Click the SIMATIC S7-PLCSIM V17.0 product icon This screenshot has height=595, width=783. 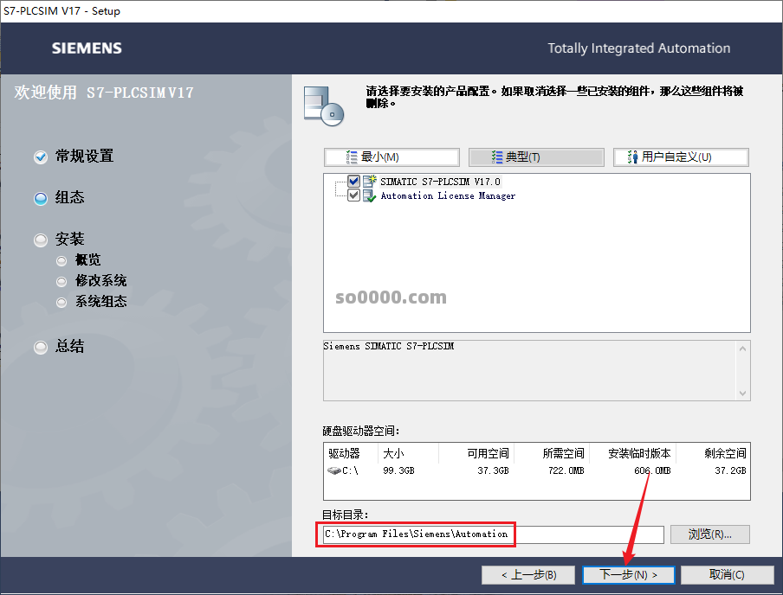tap(370, 181)
